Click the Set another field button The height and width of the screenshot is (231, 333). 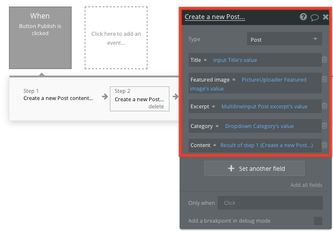point(254,168)
